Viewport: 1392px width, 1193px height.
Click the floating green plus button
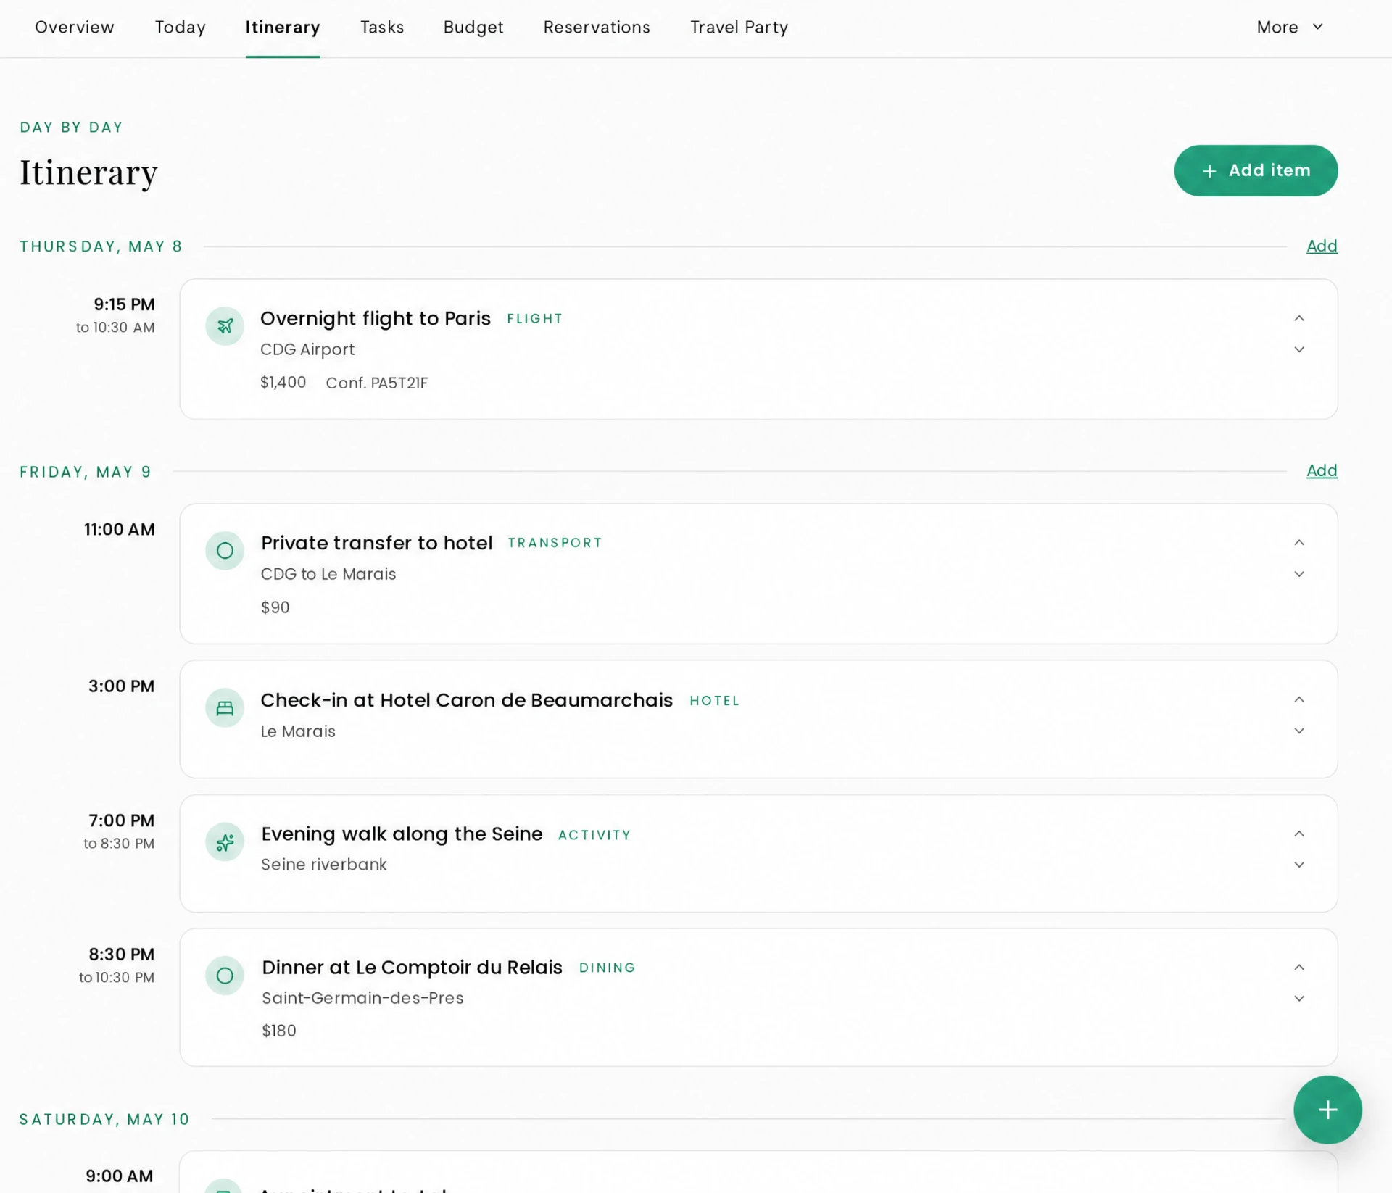1327,1110
